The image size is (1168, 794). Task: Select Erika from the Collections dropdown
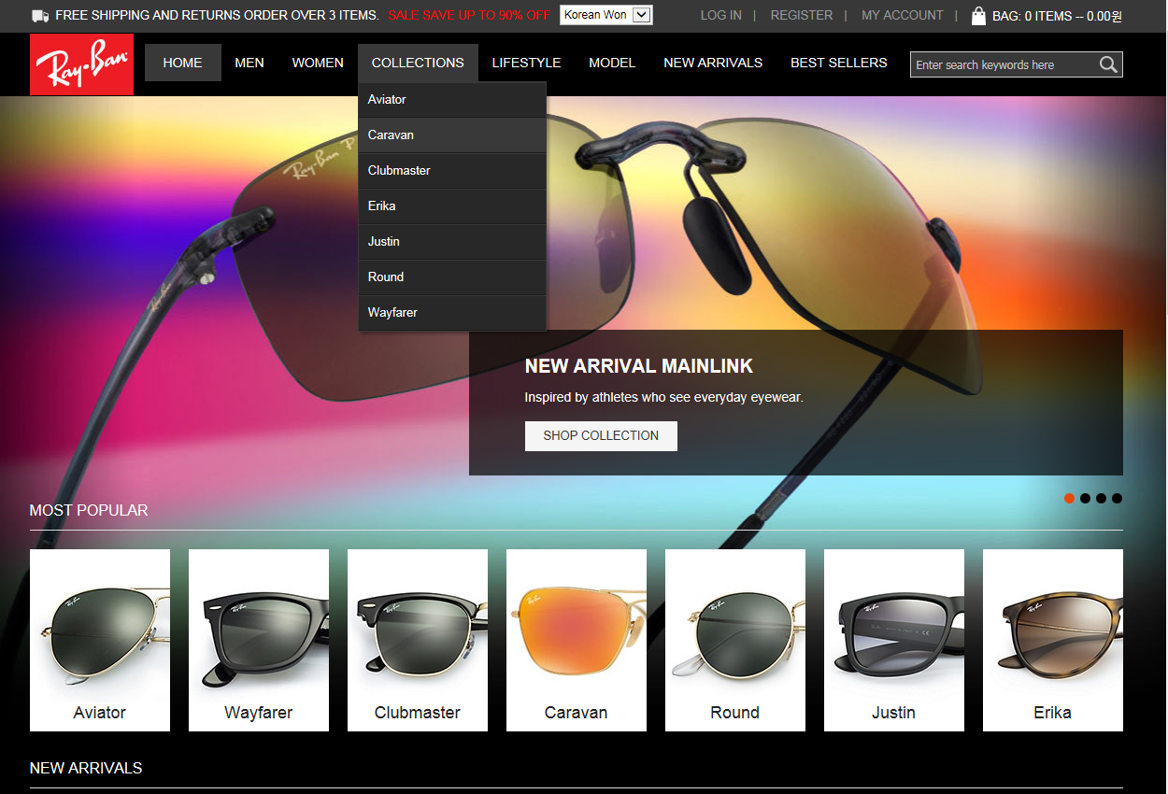coord(452,206)
